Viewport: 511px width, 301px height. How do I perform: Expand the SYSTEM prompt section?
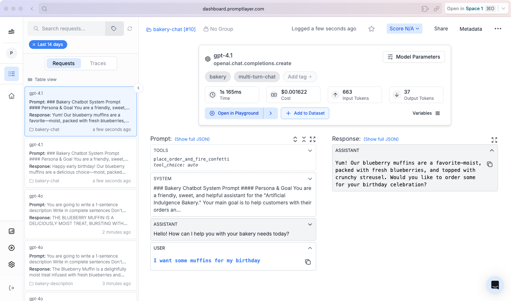310,179
